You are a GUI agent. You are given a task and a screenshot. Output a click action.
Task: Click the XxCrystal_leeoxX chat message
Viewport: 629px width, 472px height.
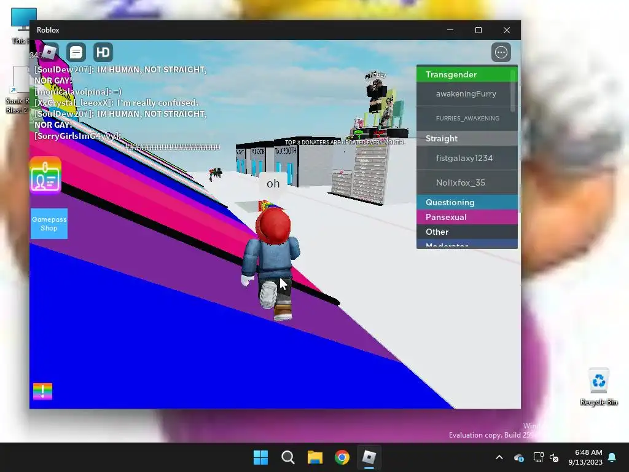pos(116,103)
